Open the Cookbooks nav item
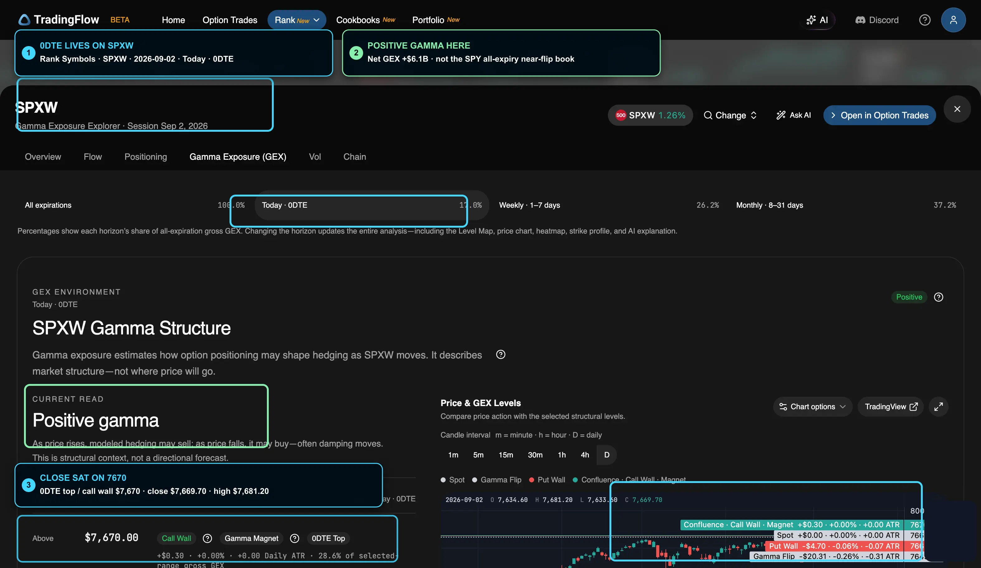The image size is (981, 568). (366, 20)
